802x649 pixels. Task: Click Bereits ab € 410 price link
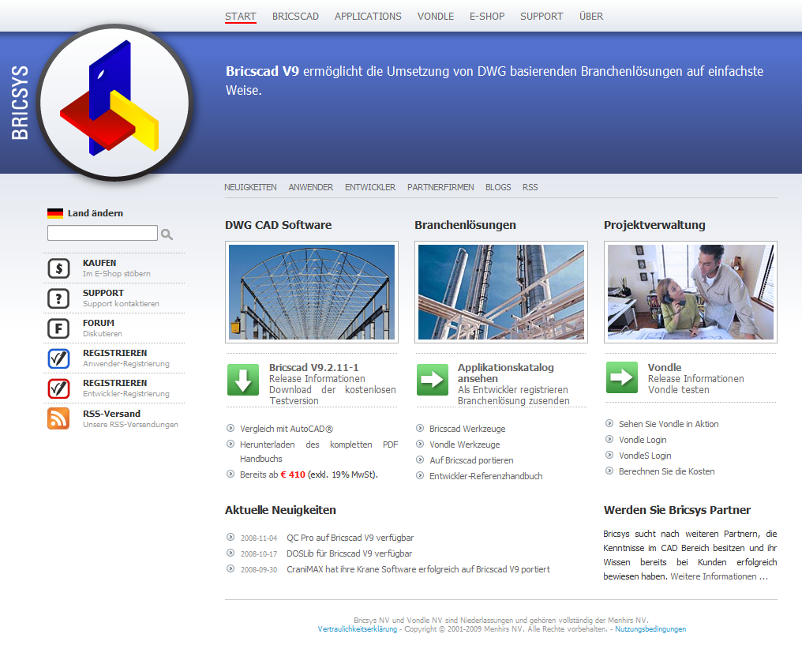[x=309, y=475]
